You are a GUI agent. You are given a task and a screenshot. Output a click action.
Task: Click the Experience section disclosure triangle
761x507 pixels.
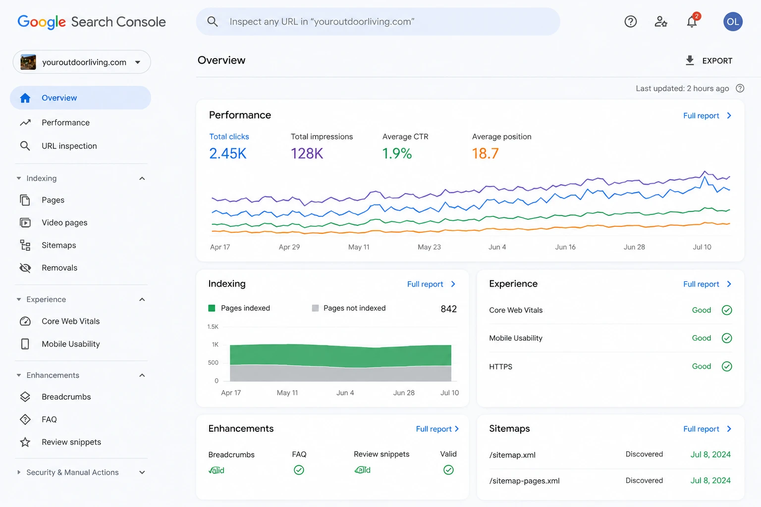click(19, 300)
